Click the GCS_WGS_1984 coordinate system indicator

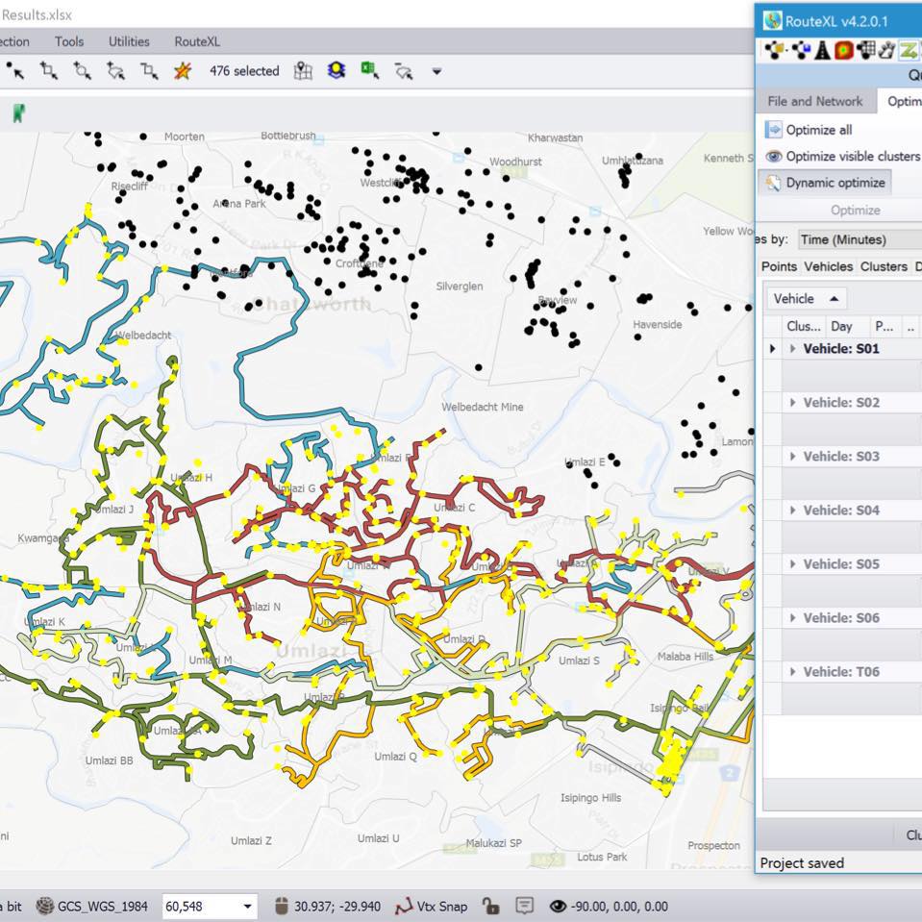pos(92,906)
